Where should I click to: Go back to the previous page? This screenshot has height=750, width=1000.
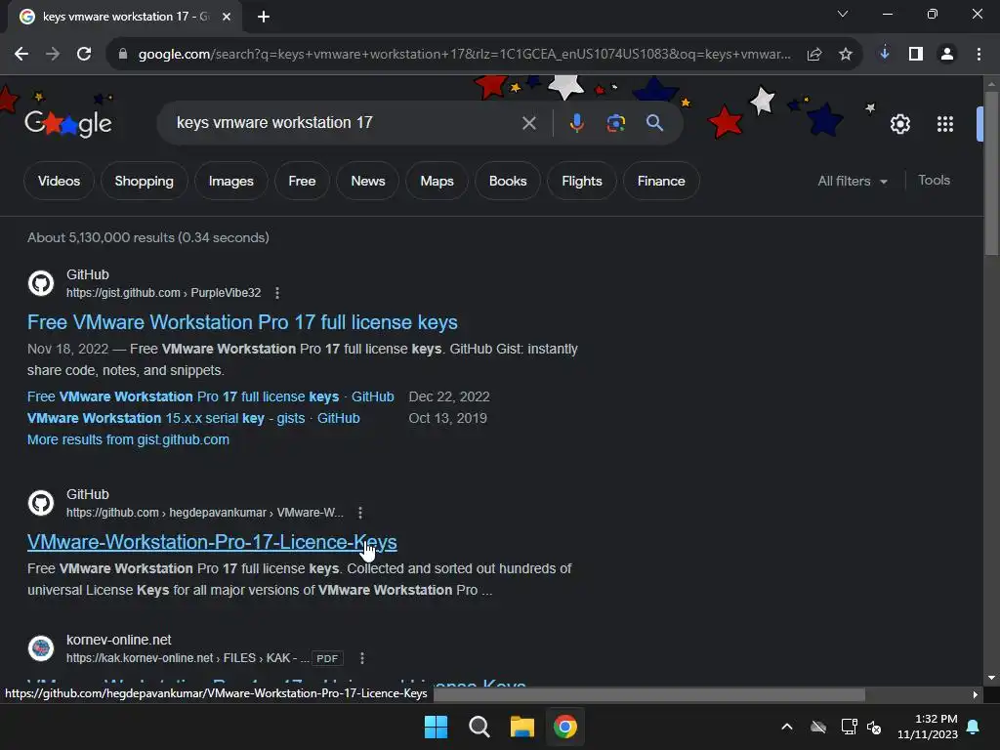pyautogui.click(x=21, y=55)
